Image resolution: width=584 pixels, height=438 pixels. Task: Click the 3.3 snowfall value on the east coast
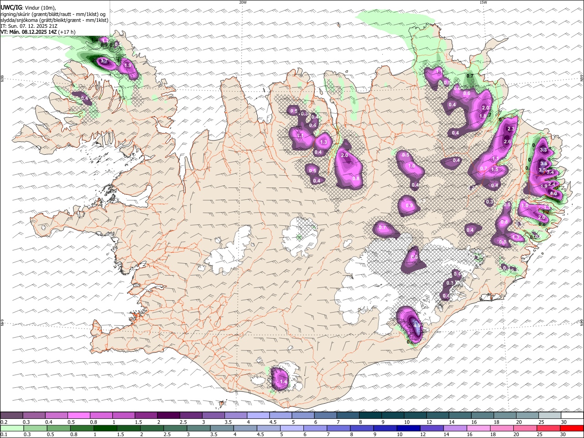pyautogui.click(x=543, y=150)
